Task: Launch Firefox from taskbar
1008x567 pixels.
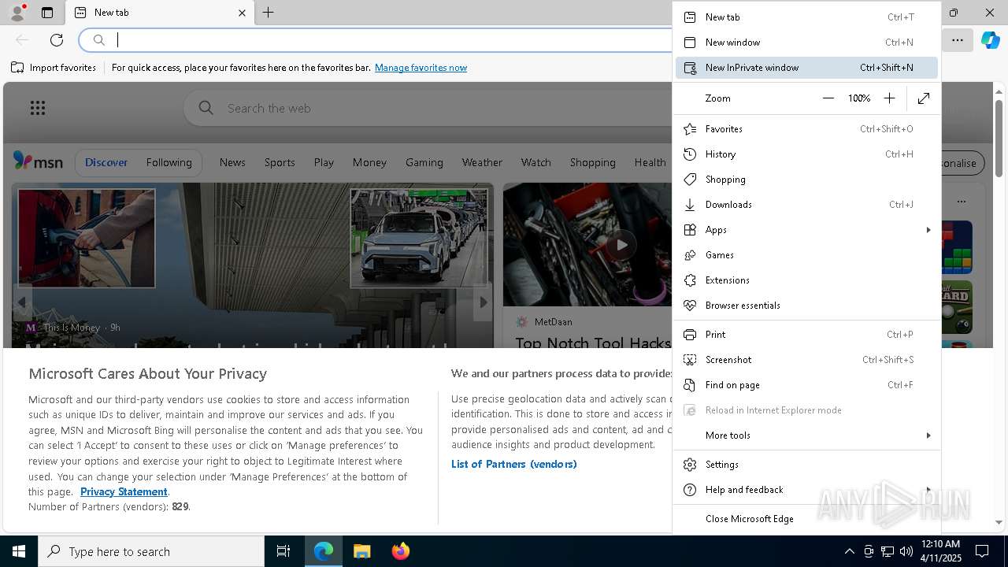Action: tap(400, 551)
